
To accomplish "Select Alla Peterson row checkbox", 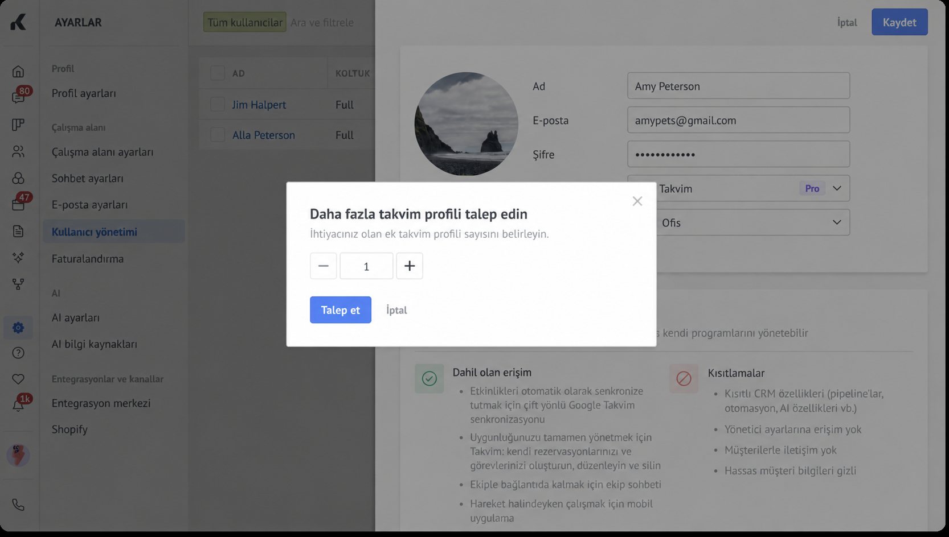I will click(218, 135).
